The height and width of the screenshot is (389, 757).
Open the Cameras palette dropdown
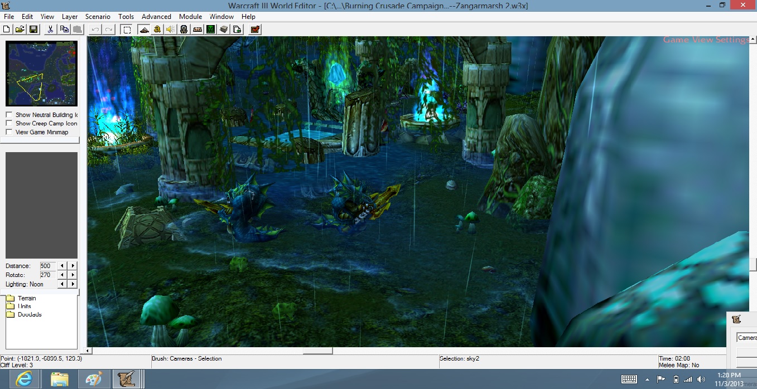(747, 338)
